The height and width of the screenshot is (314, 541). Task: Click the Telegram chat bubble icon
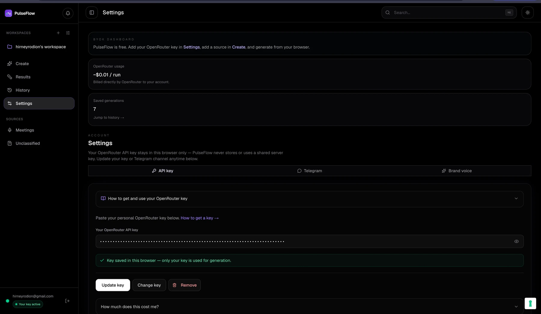tap(299, 171)
